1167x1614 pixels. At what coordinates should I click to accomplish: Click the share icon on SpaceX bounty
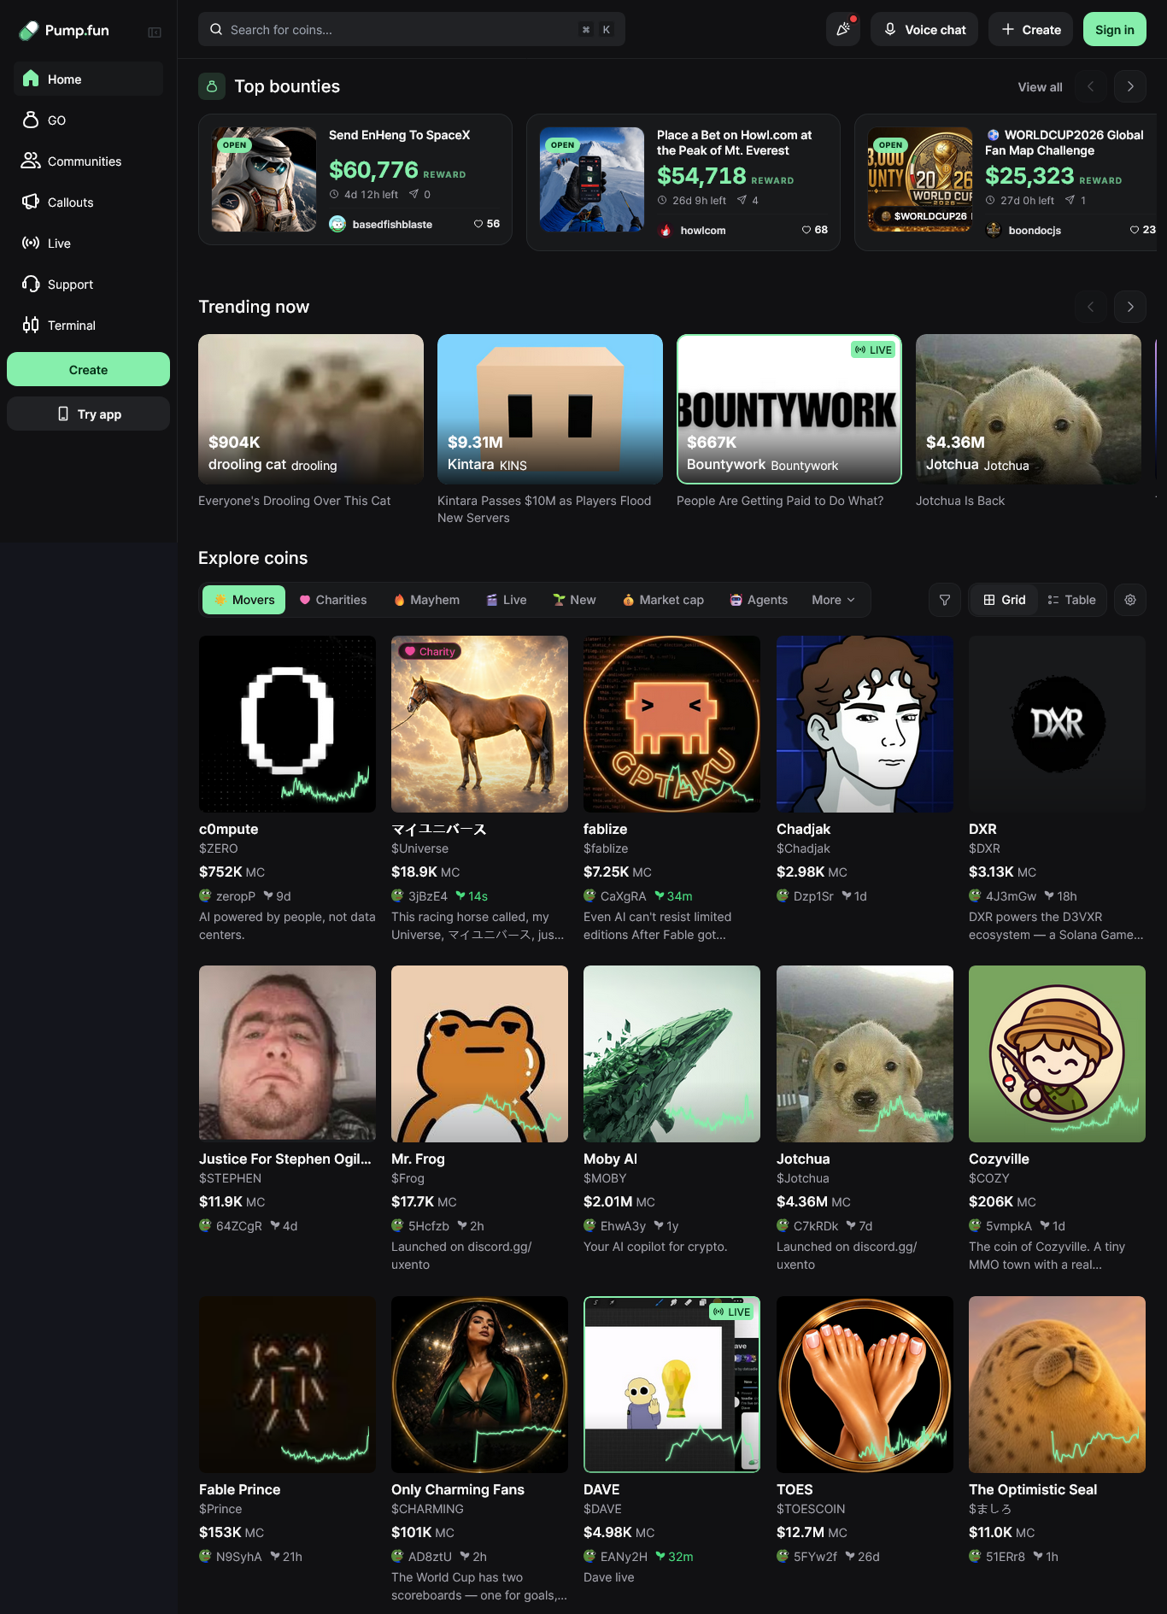click(x=413, y=195)
